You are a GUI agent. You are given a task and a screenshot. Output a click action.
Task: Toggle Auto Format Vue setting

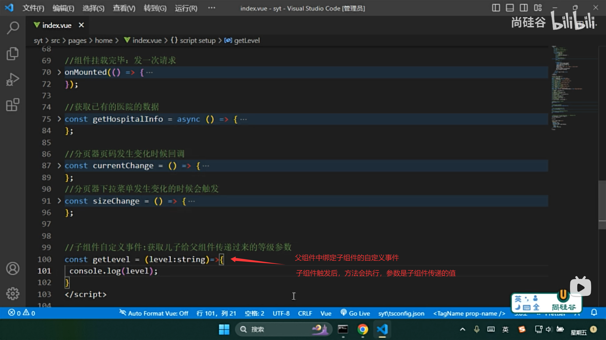tap(154, 313)
